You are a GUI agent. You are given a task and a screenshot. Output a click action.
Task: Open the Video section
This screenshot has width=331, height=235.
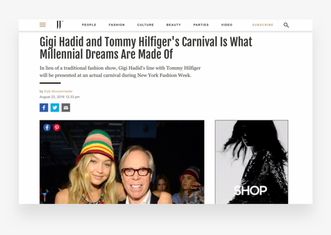[227, 25]
